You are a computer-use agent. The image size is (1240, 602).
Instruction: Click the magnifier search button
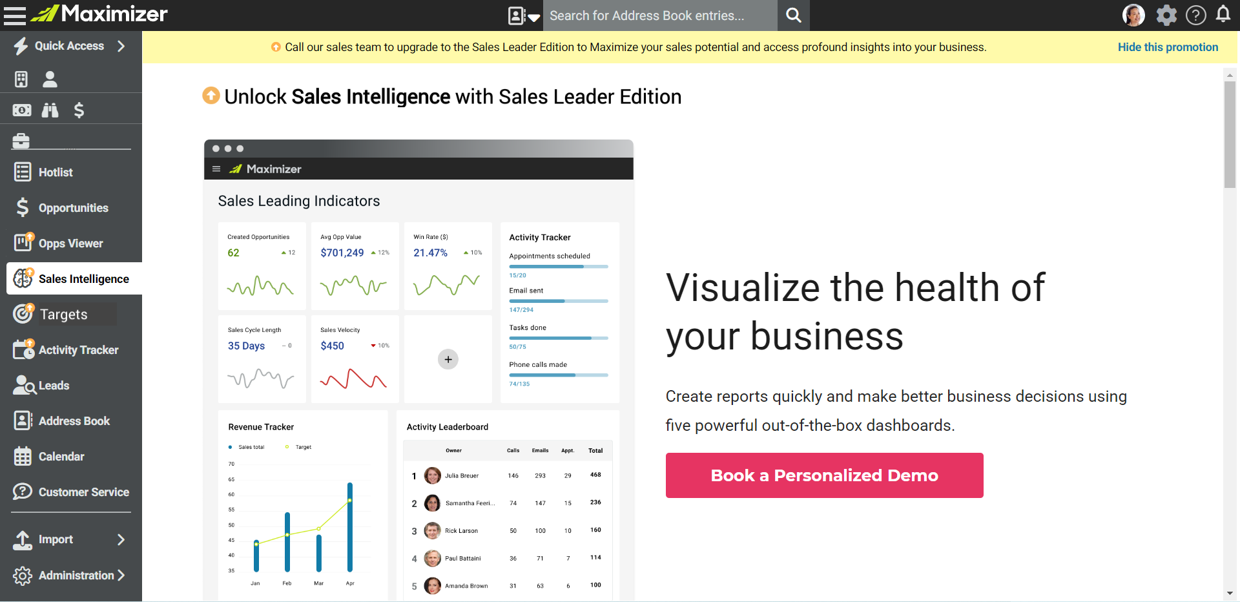coord(794,16)
